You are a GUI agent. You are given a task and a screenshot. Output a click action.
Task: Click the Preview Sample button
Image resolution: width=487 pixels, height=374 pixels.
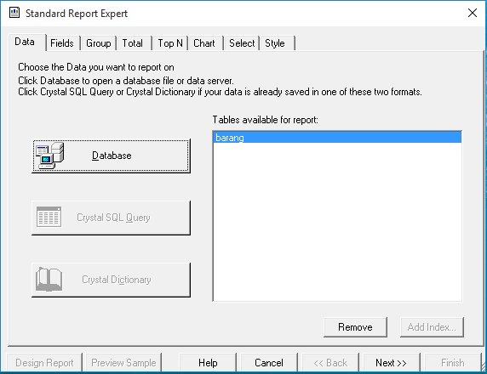(123, 363)
